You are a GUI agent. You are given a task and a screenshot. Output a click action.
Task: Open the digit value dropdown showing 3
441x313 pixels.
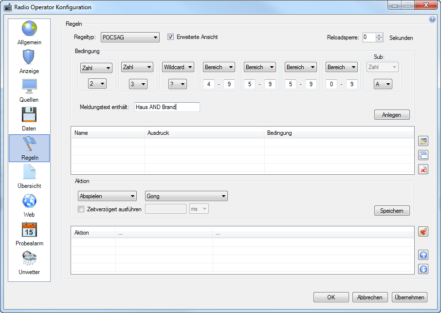138,84
